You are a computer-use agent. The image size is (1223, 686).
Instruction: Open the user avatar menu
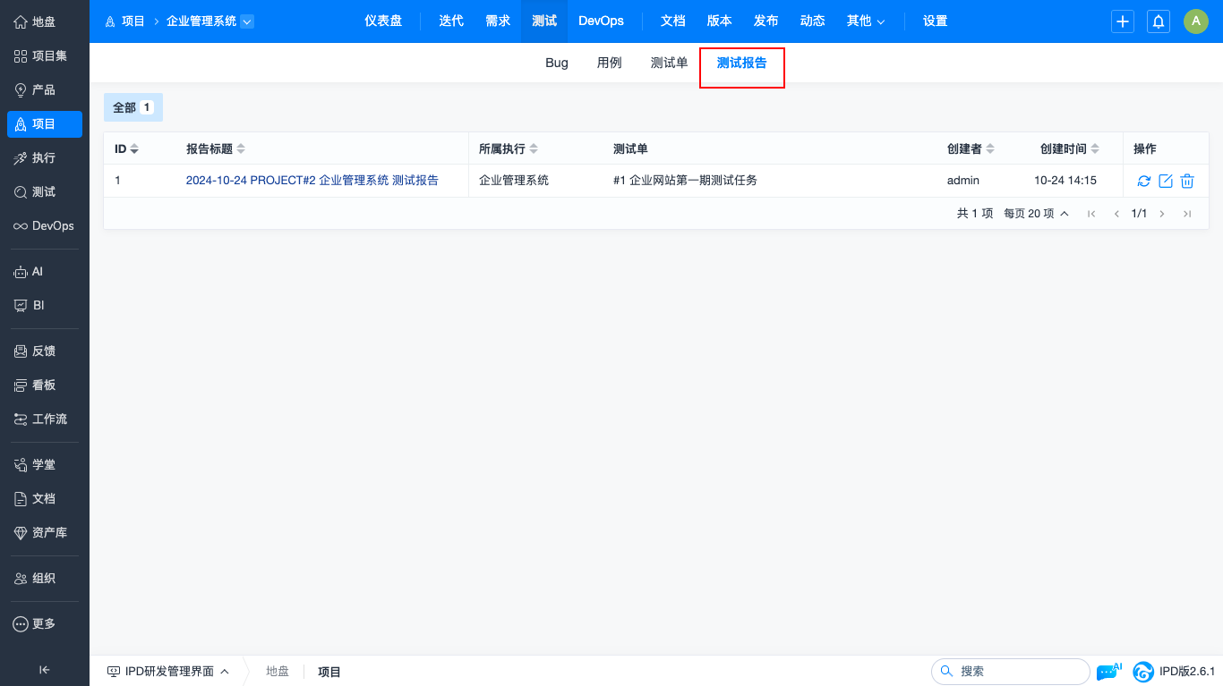(x=1196, y=21)
